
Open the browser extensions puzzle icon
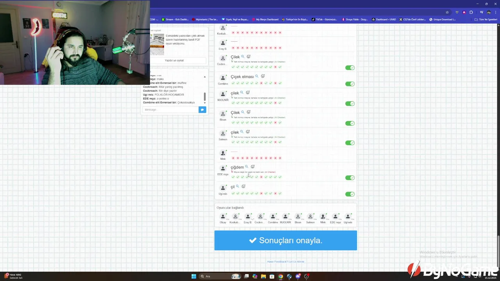tap(471, 12)
